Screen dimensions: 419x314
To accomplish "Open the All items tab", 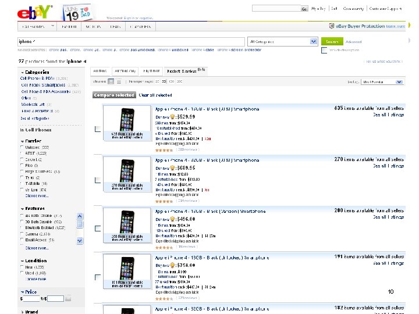I will click(x=101, y=71).
